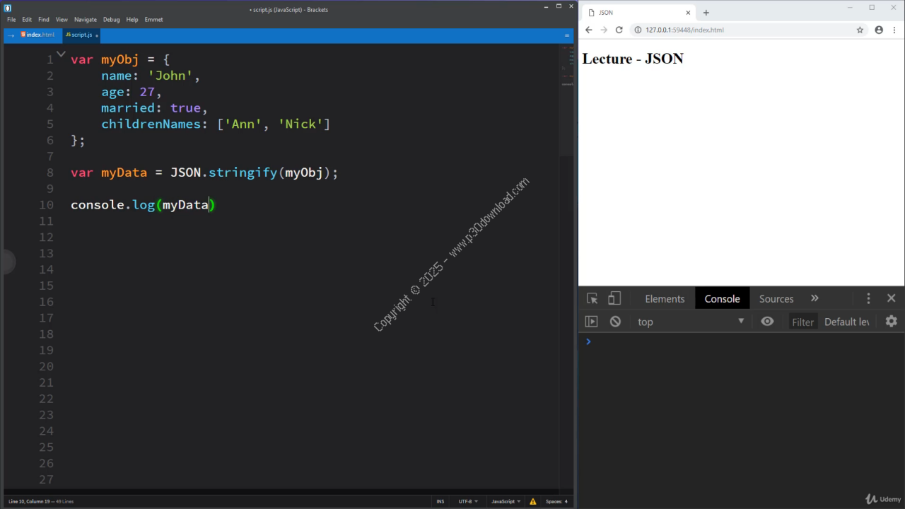Image resolution: width=905 pixels, height=509 pixels.
Task: Toggle the device toolbar in DevTools
Action: 614,298
